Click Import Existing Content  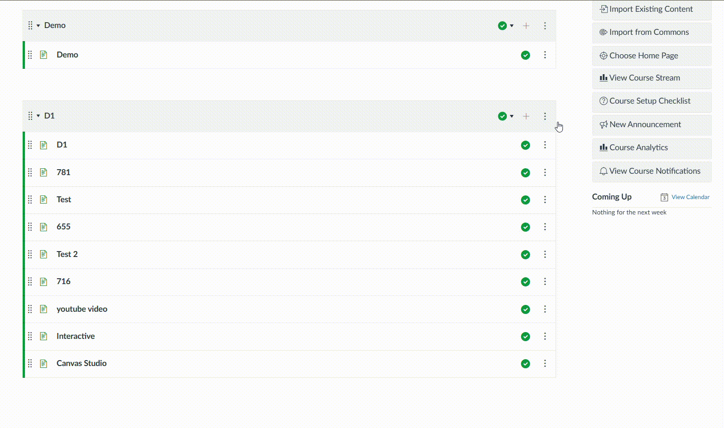pos(651,9)
